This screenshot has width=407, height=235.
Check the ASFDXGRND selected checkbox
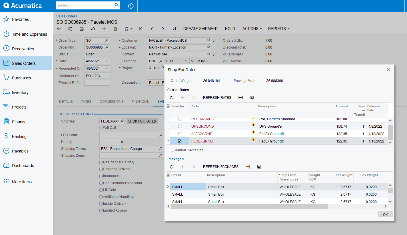180,134
